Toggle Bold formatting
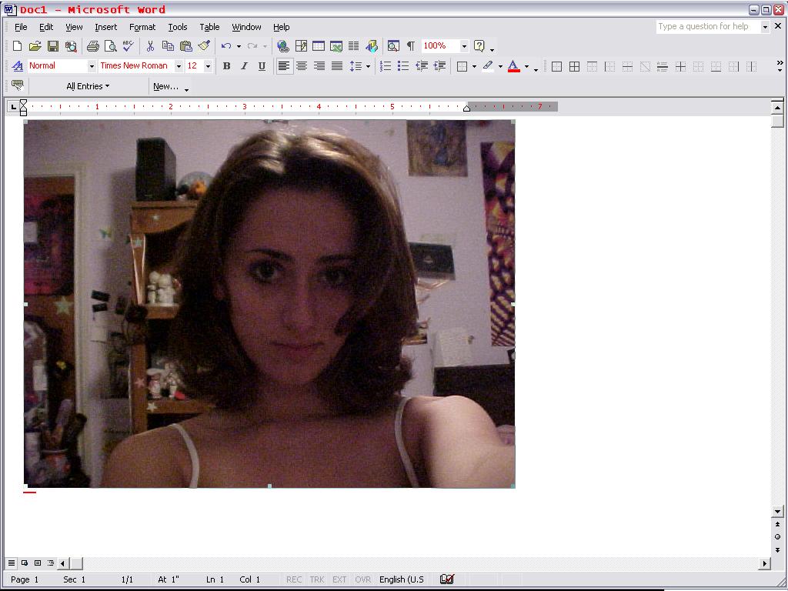 226,66
